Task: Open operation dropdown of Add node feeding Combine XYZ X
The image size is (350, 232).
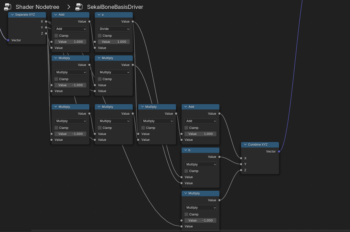Action: pos(200,121)
